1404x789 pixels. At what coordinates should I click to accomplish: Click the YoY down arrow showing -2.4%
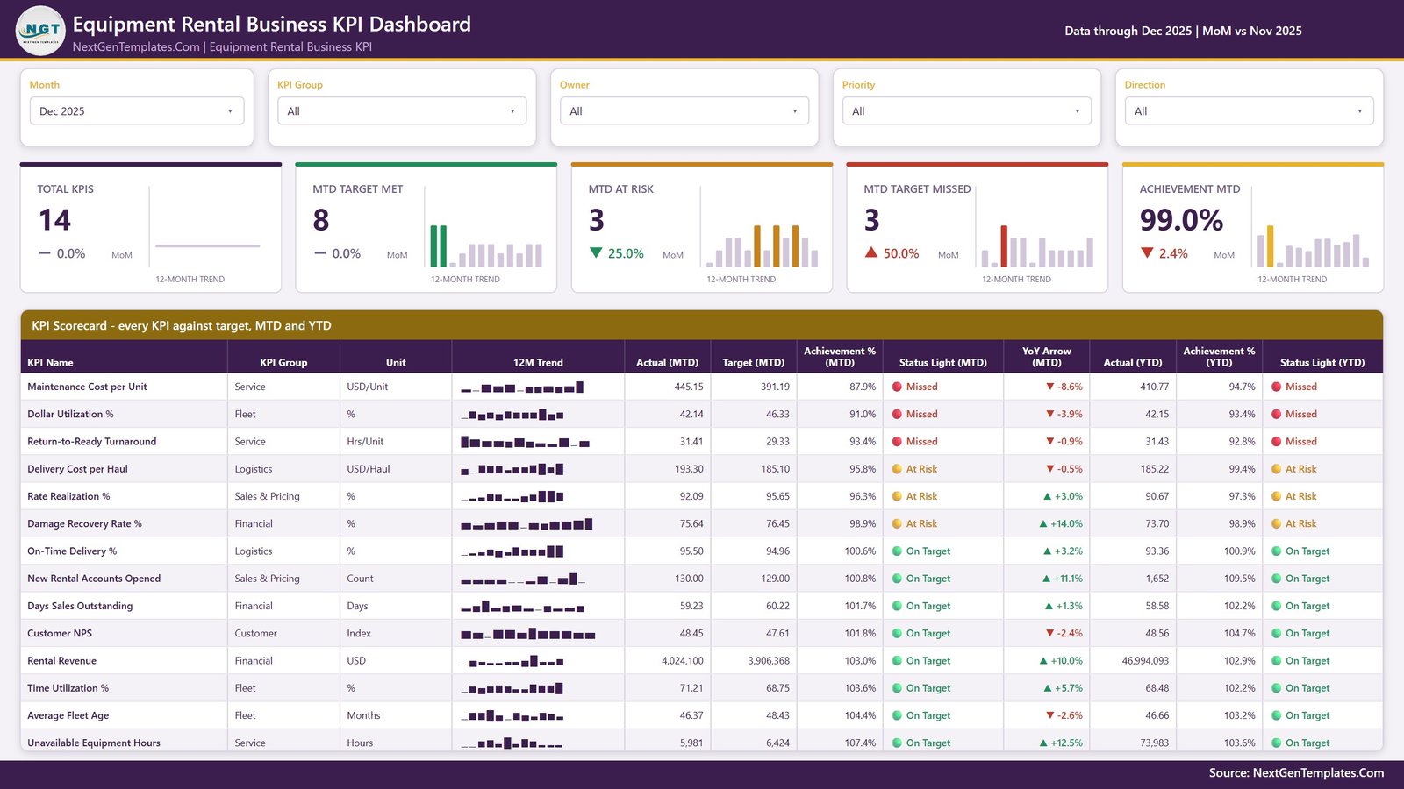tap(1049, 633)
